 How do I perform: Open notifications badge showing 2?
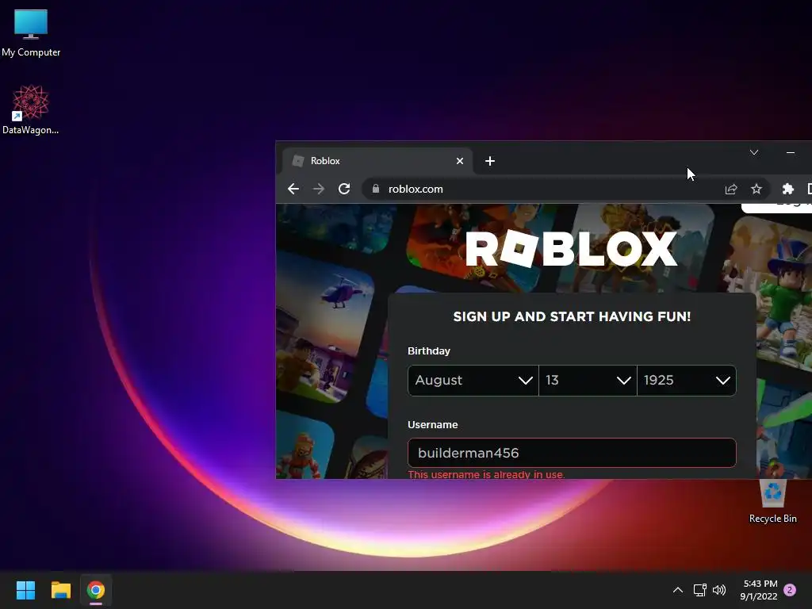tap(790, 590)
